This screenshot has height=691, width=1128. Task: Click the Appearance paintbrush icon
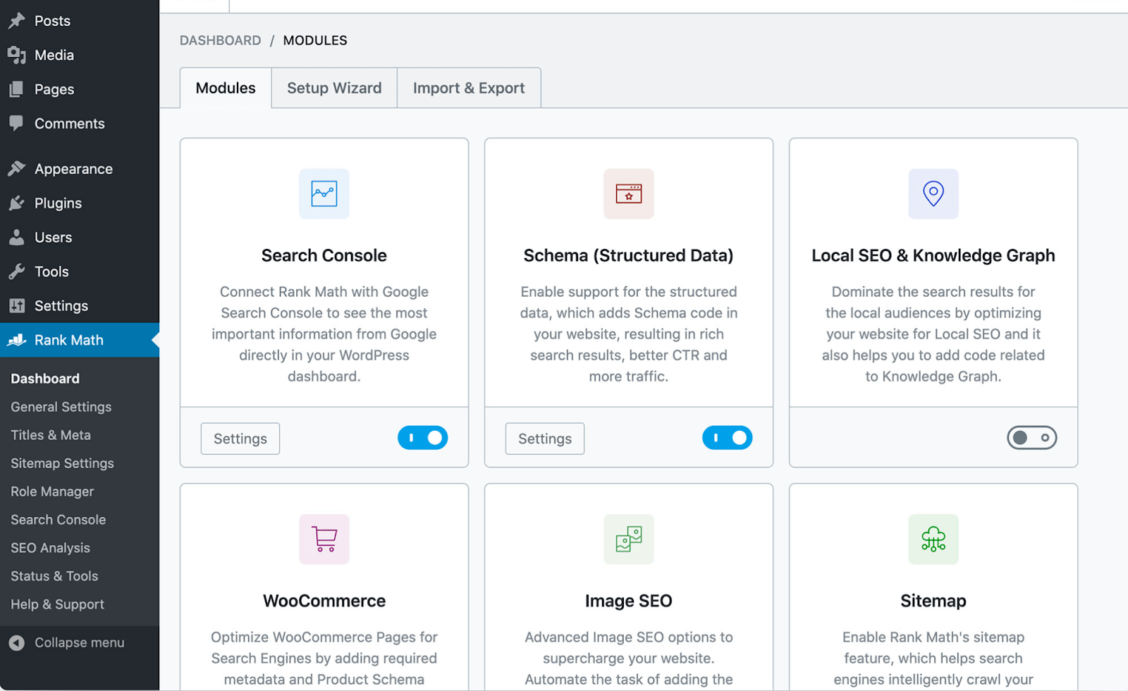click(x=17, y=169)
